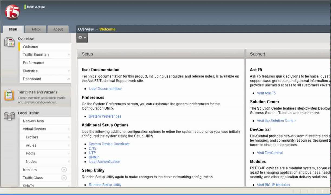The image size is (331, 195).
Task: Open the NTP setup link
Action: 92,153
